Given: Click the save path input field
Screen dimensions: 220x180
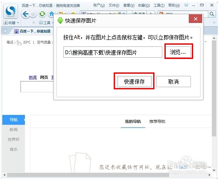Looking at the screenshot, I should point(113,52).
